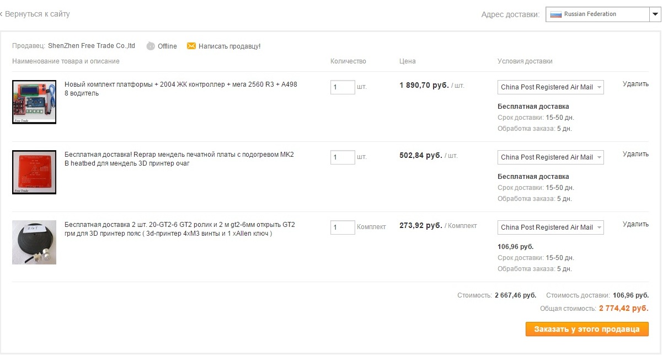Remove the GT2 belt item from cart
This screenshot has height=355, width=668.
(635, 224)
